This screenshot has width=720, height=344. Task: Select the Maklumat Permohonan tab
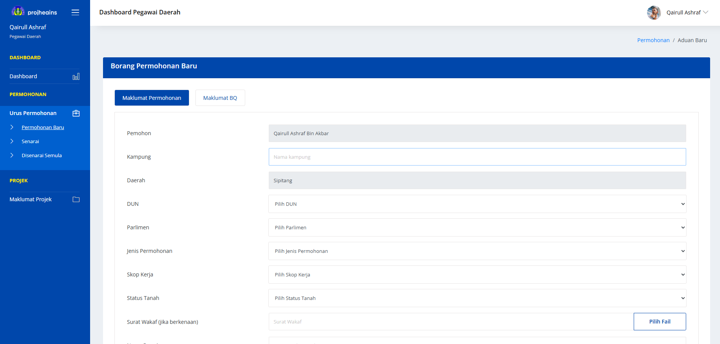(x=152, y=98)
